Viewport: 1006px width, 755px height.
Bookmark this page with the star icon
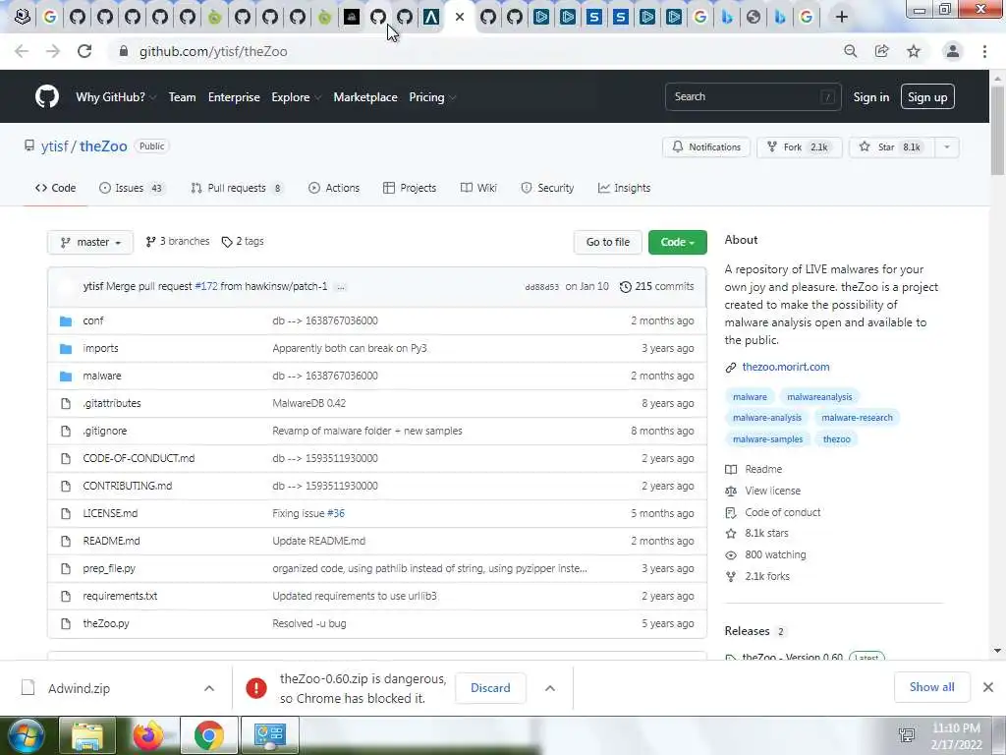pos(914,51)
